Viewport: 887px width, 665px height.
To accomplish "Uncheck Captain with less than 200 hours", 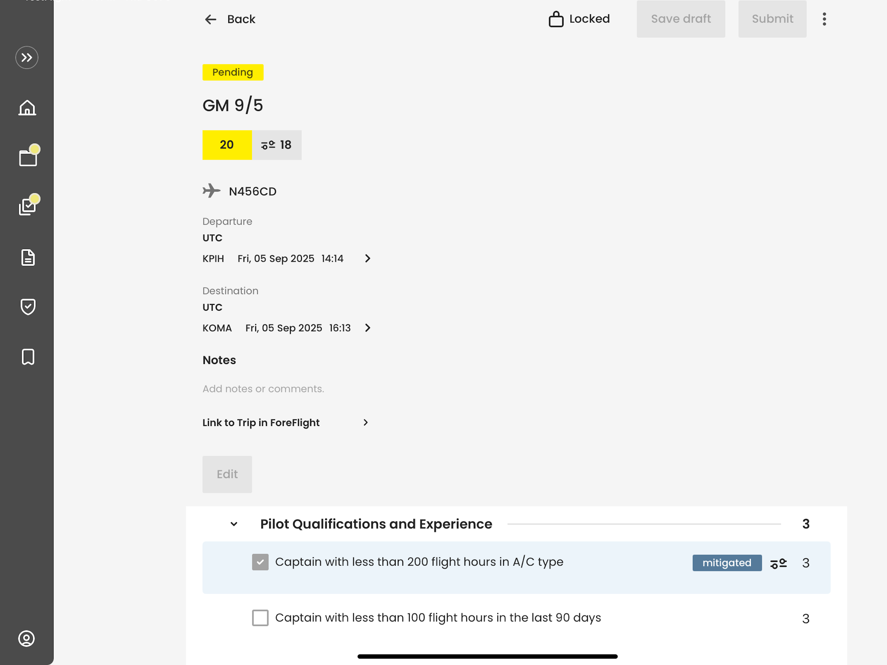I will tap(260, 562).
